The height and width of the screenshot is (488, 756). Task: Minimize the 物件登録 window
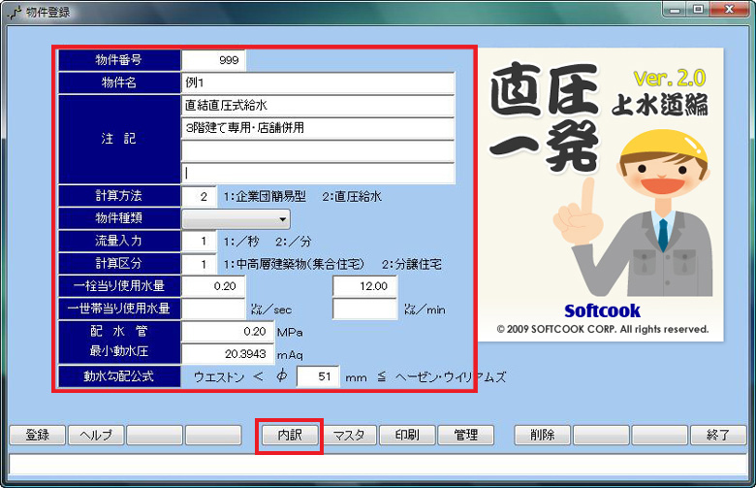pyautogui.click(x=675, y=10)
